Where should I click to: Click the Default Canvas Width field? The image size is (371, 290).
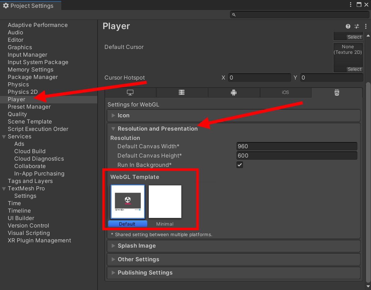(x=297, y=146)
